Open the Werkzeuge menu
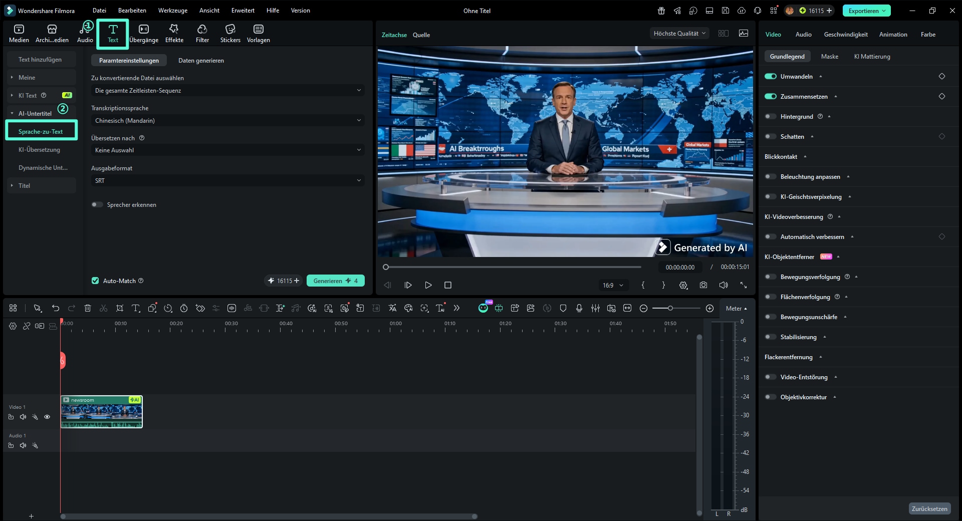962x521 pixels. 173,11
